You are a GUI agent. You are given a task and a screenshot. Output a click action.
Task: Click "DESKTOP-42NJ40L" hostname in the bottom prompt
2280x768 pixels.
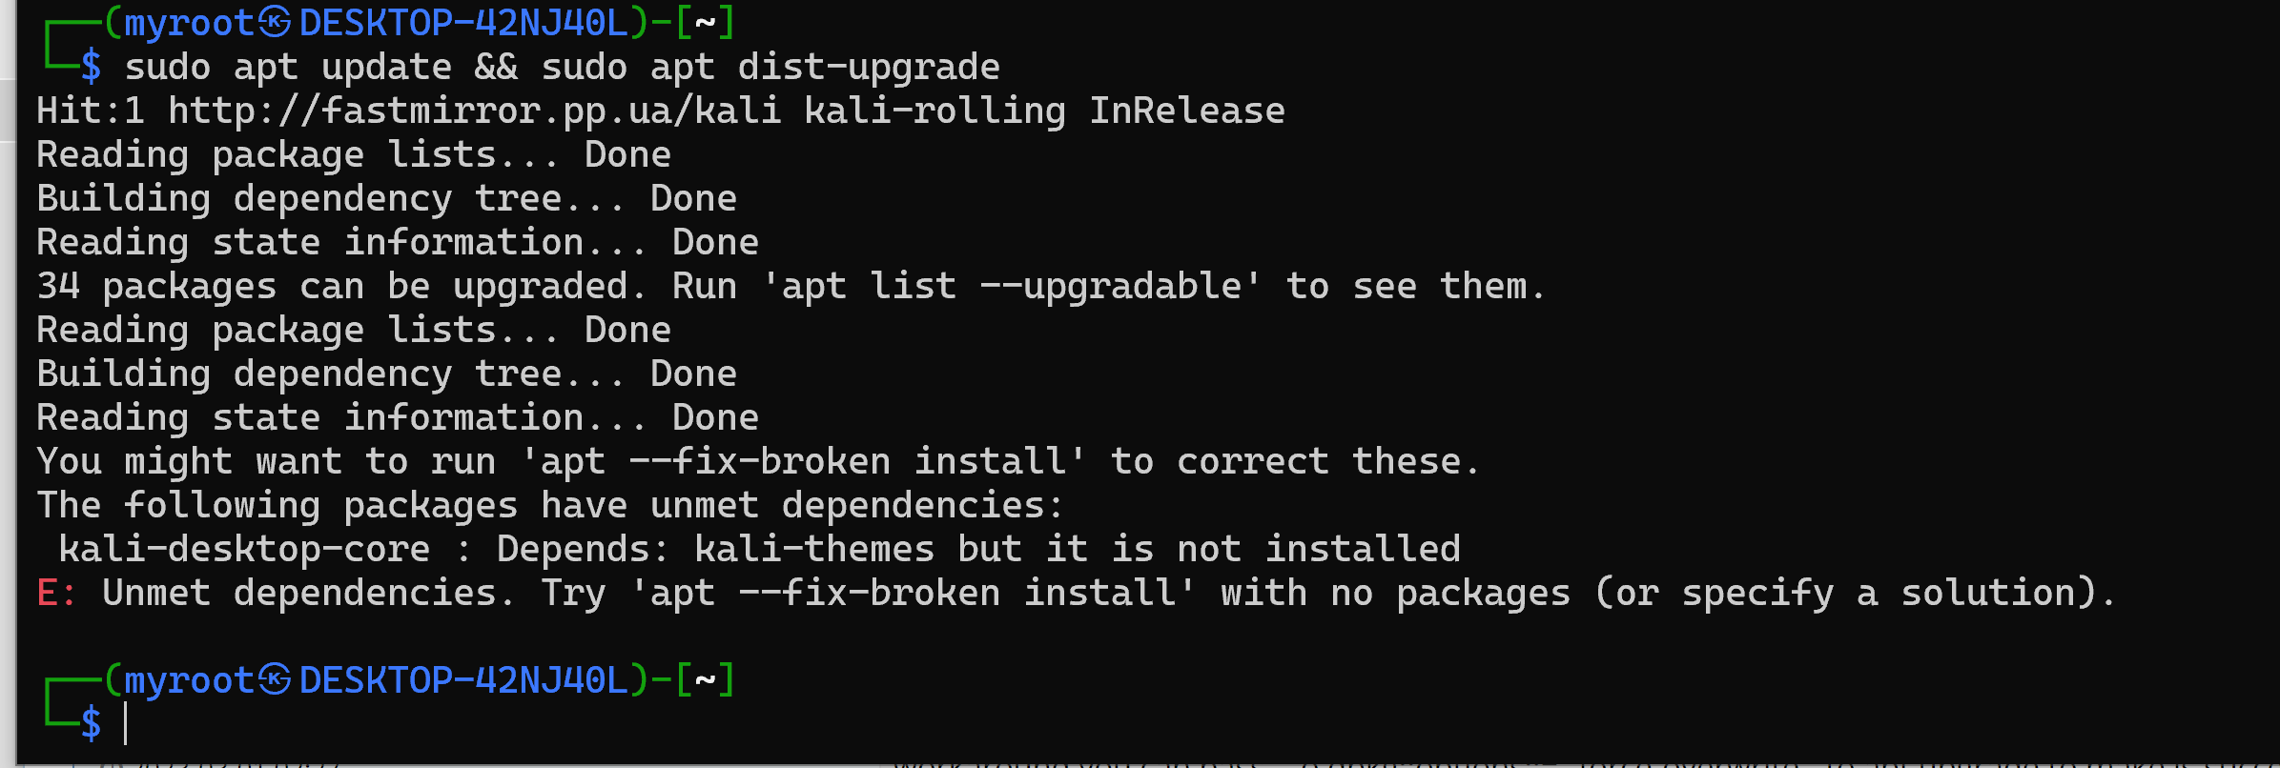coord(463,679)
